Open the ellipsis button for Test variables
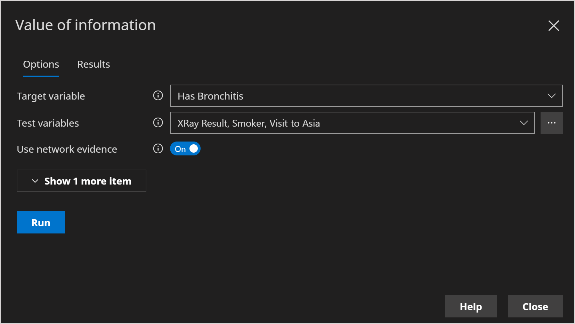The image size is (575, 324). (x=551, y=123)
